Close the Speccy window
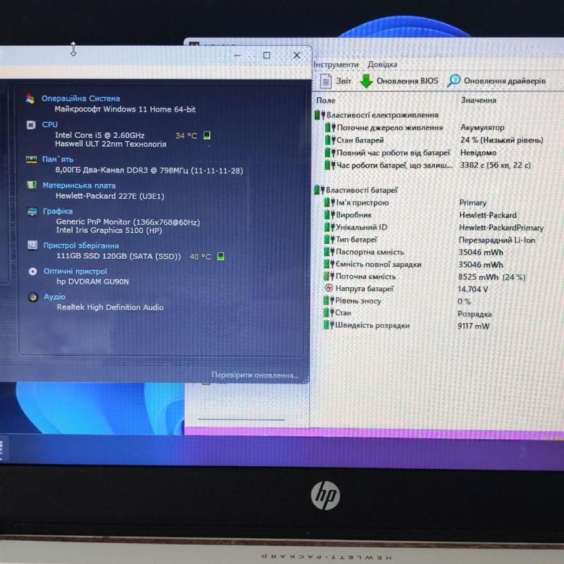This screenshot has height=564, width=564. point(297,55)
